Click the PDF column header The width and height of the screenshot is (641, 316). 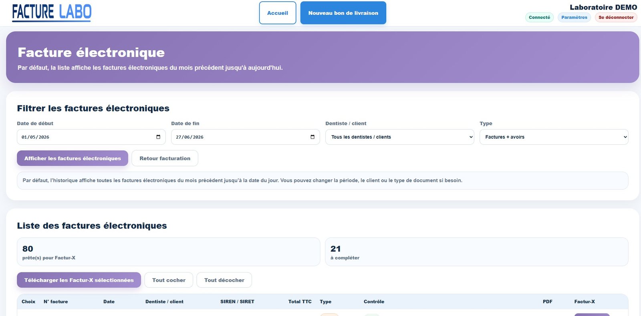pos(548,302)
